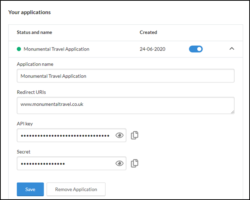250x200 pixels.
Task: Show the hidden API key value
Action: tap(119, 136)
